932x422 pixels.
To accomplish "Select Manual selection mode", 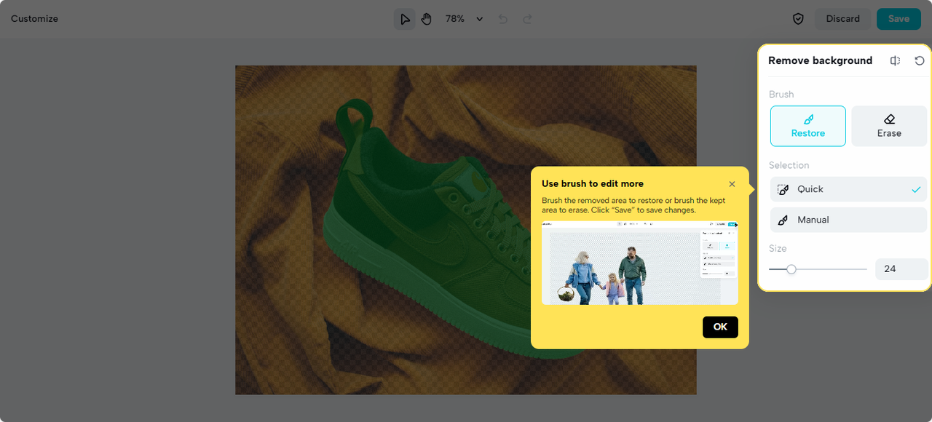I will [849, 220].
